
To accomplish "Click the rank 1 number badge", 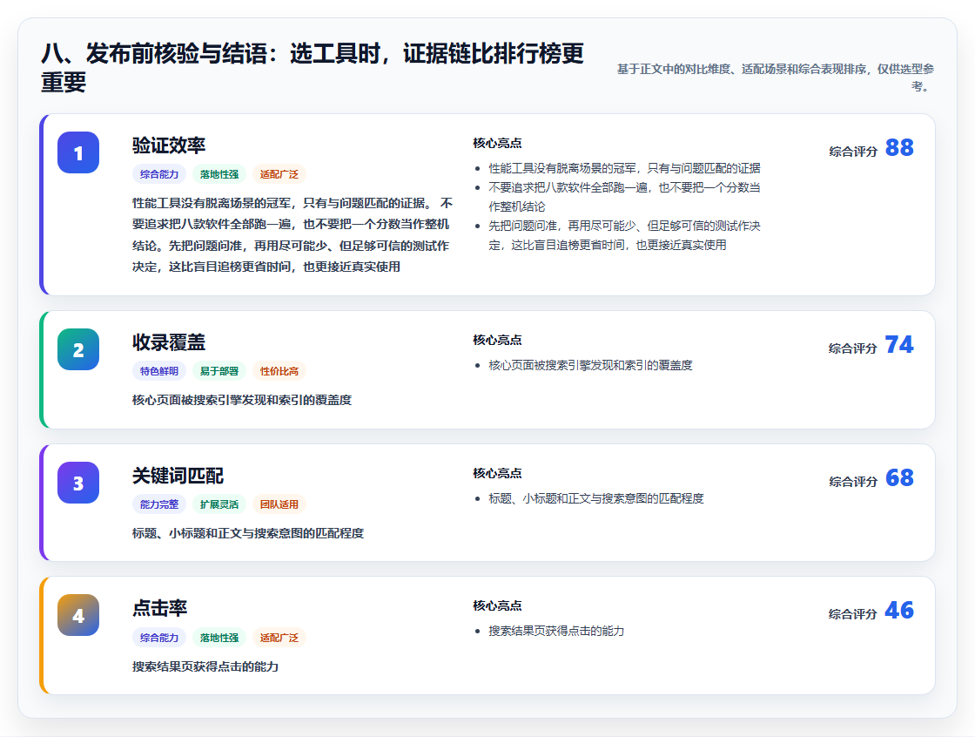I will tap(78, 152).
